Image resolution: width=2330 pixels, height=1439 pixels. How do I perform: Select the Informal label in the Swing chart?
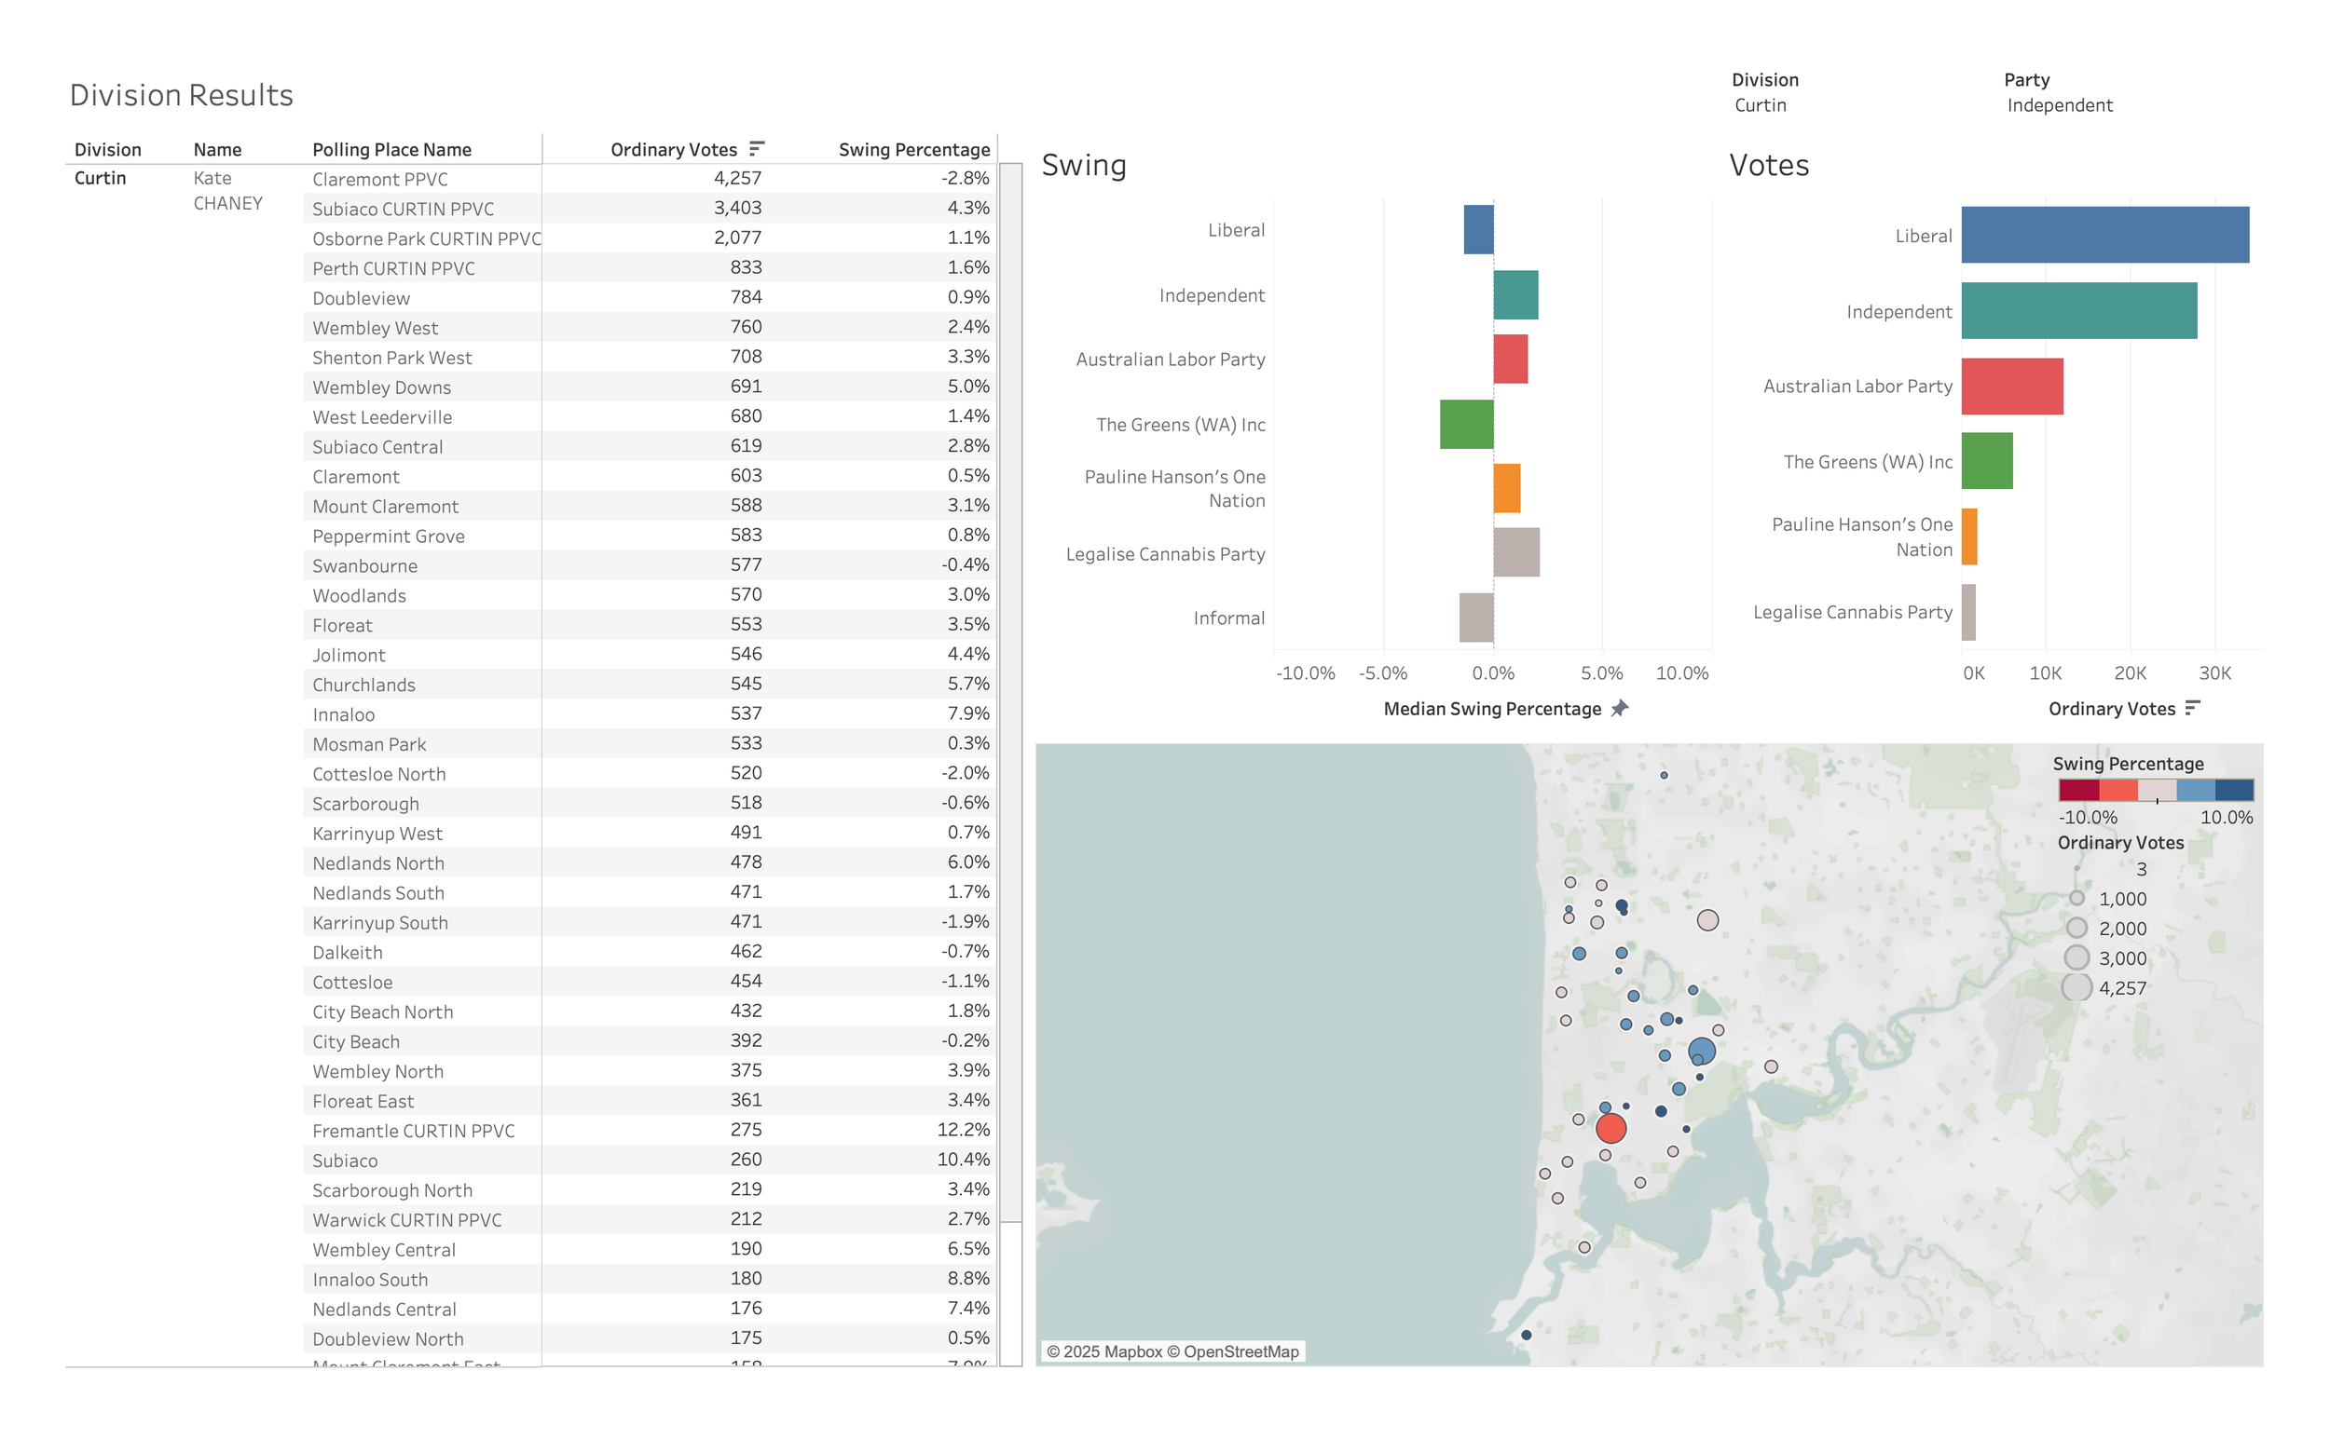1228,617
